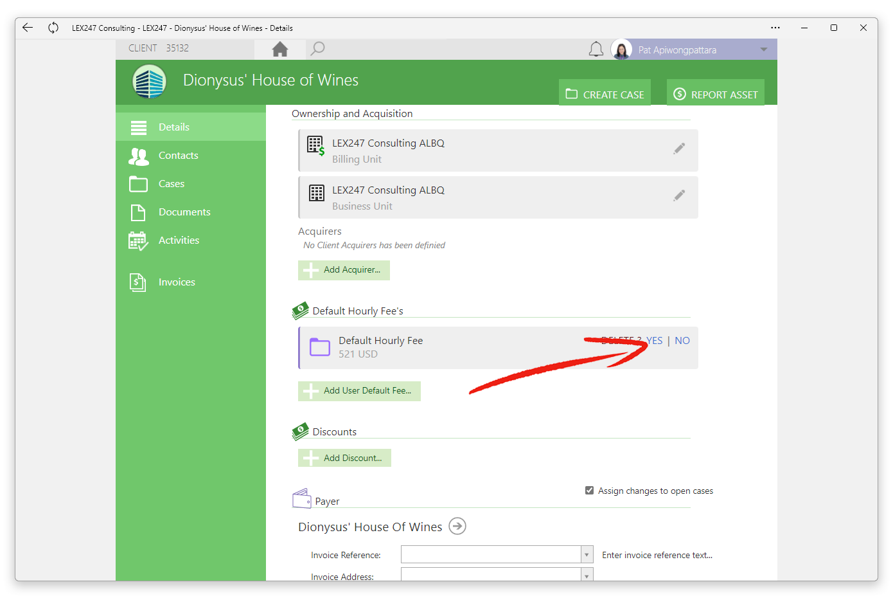Viewport: 893px width, 598px height.
Task: Click the refresh icon in title bar
Action: [x=53, y=28]
